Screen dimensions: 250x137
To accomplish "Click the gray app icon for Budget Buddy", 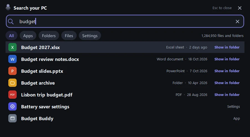I will pyautogui.click(x=12, y=119).
